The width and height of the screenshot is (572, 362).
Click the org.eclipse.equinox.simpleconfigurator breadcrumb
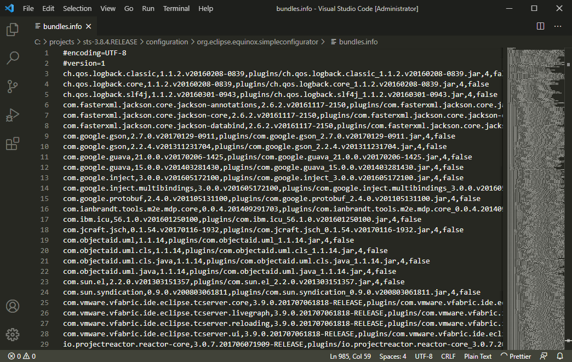(258, 42)
